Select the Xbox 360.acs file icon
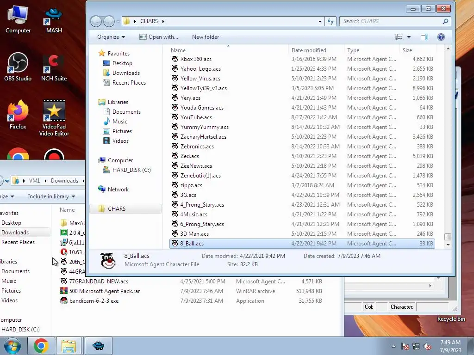The width and height of the screenshot is (474, 355). (x=175, y=59)
